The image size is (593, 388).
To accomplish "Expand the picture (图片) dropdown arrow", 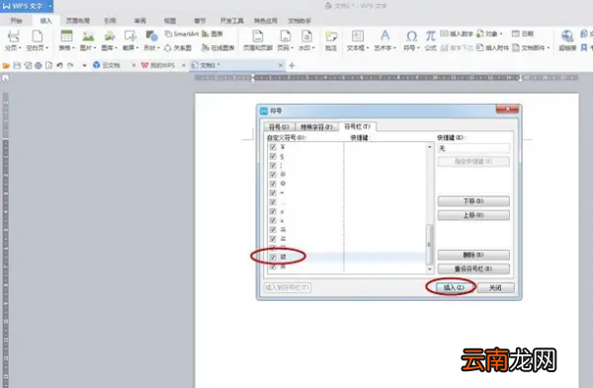I will click(x=95, y=48).
